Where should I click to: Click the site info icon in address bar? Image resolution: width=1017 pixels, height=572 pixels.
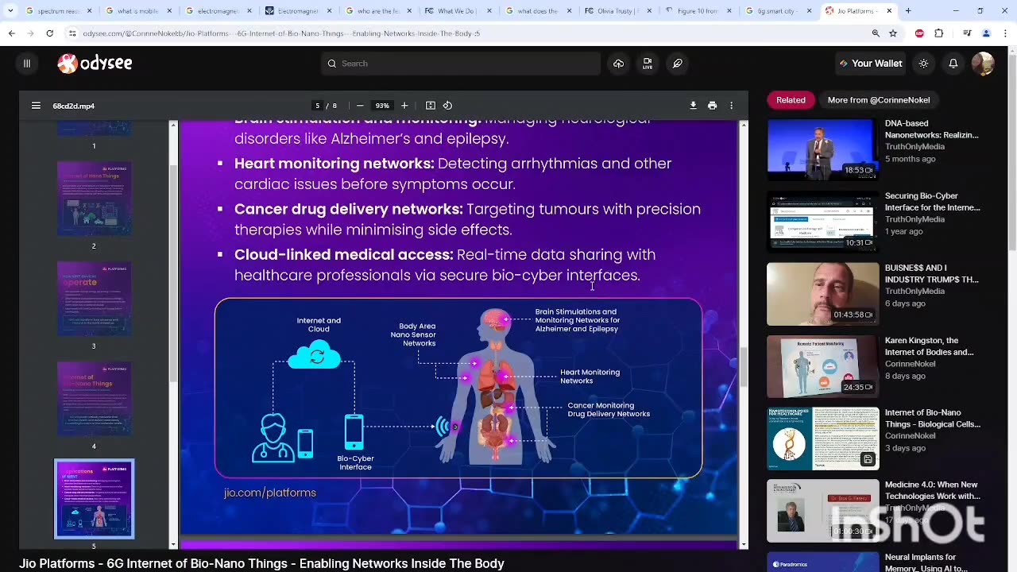click(72, 33)
